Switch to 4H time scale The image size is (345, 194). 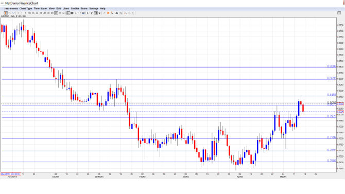48,13
